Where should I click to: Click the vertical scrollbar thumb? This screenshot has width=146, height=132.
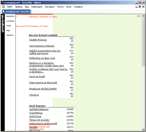(x=143, y=42)
